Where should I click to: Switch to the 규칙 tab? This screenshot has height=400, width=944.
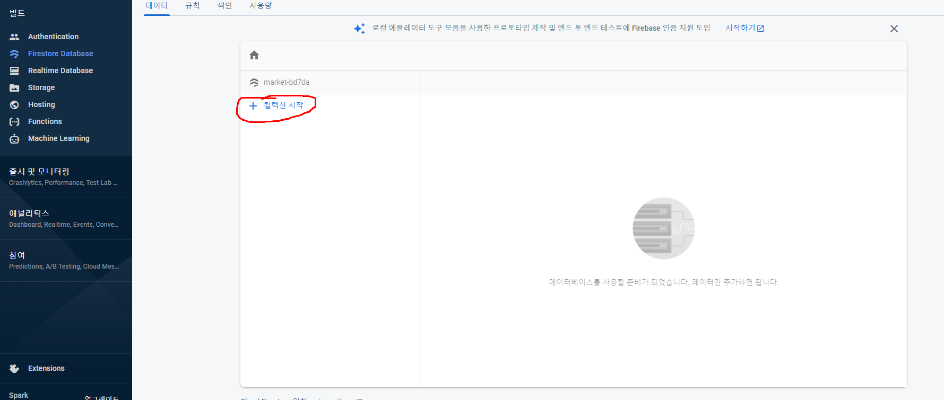click(193, 6)
